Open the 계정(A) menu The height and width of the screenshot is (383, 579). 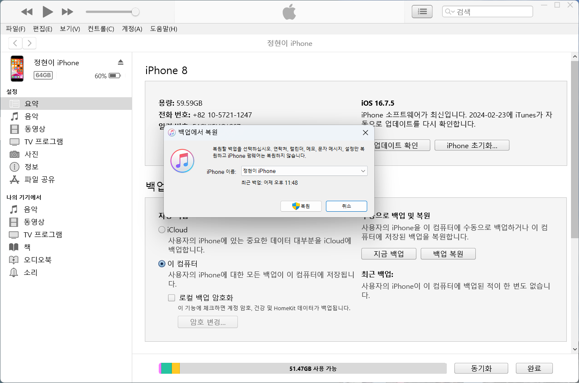[132, 29]
